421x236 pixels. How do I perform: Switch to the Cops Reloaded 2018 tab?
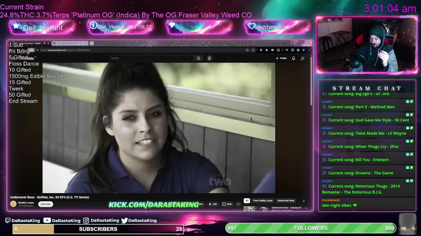pyautogui.click(x=70, y=43)
